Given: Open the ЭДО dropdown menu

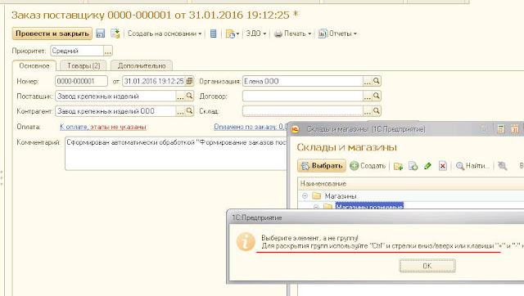Looking at the screenshot, I should tap(256, 34).
